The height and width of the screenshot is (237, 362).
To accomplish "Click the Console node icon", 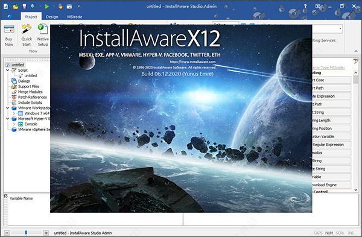I will coord(21,124).
